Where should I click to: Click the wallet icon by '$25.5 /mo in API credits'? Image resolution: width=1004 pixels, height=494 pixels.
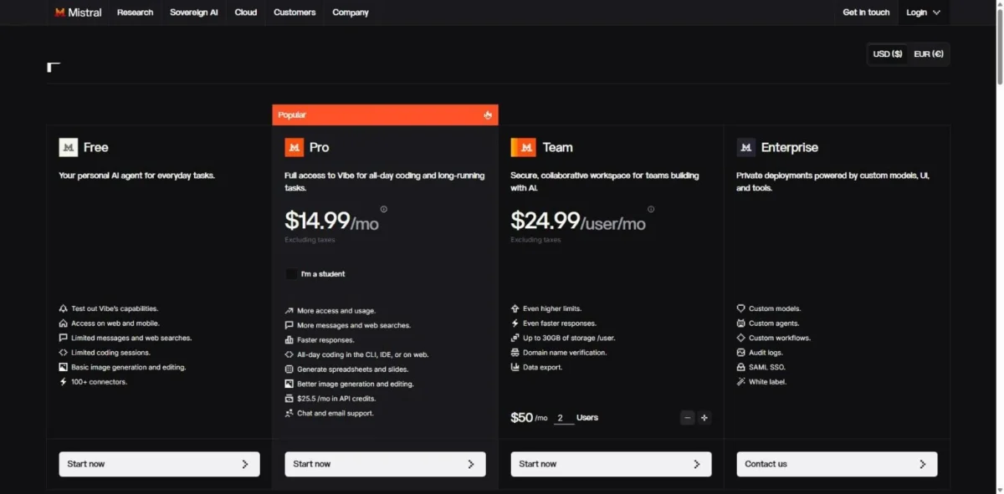click(289, 399)
